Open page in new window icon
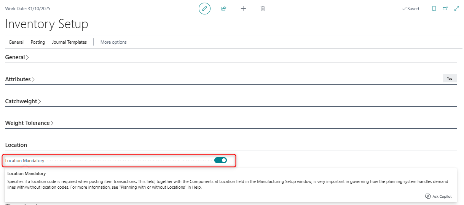Screen dimensions: 464x205 [445, 9]
